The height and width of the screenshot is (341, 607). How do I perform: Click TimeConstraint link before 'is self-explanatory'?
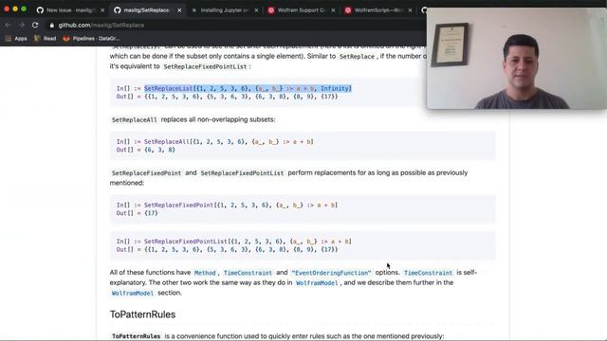pos(428,273)
